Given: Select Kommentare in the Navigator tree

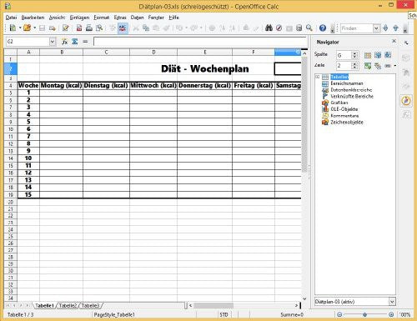Looking at the screenshot, I should click(344, 116).
